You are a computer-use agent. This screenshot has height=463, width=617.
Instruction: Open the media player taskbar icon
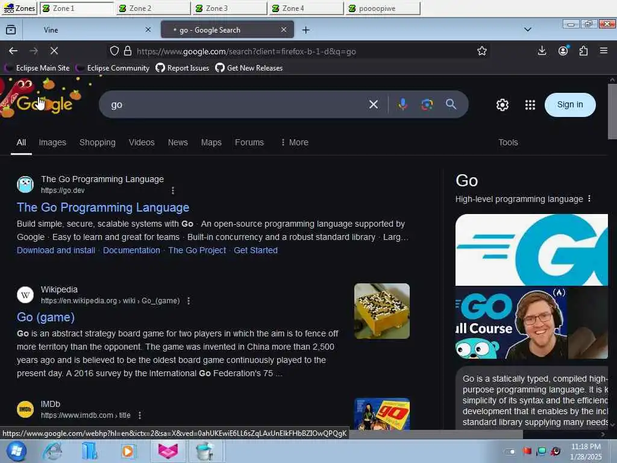(127, 451)
